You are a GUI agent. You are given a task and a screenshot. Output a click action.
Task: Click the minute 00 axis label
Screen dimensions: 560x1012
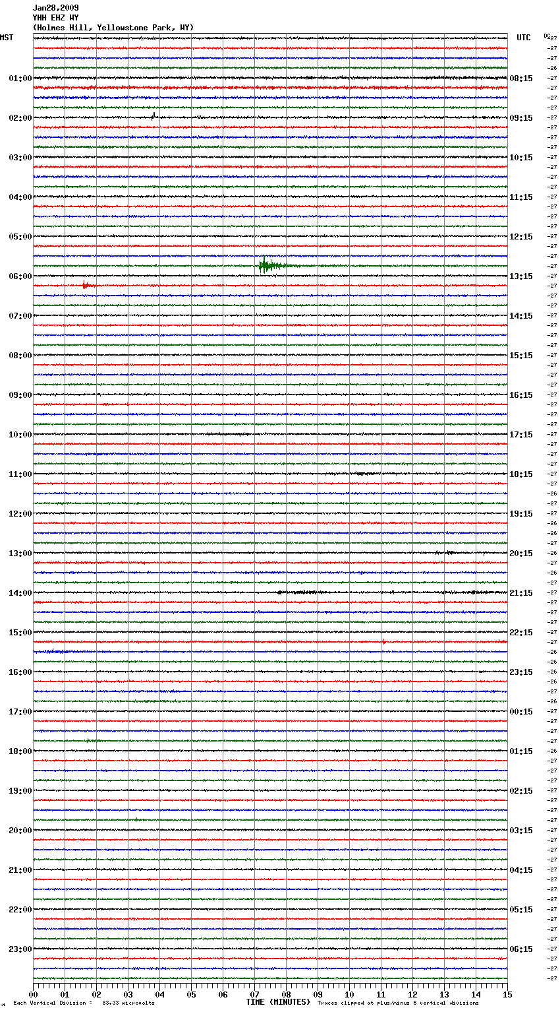(33, 995)
